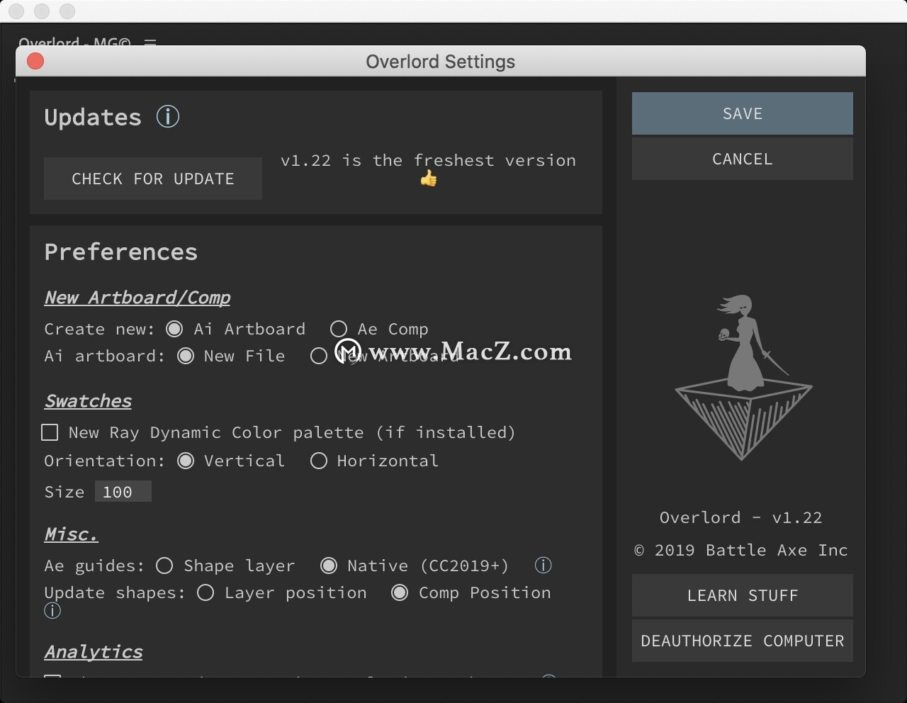Viewport: 907px width, 703px height.
Task: Enable New Ray Dynamic Color palette checkbox
Action: pos(50,432)
